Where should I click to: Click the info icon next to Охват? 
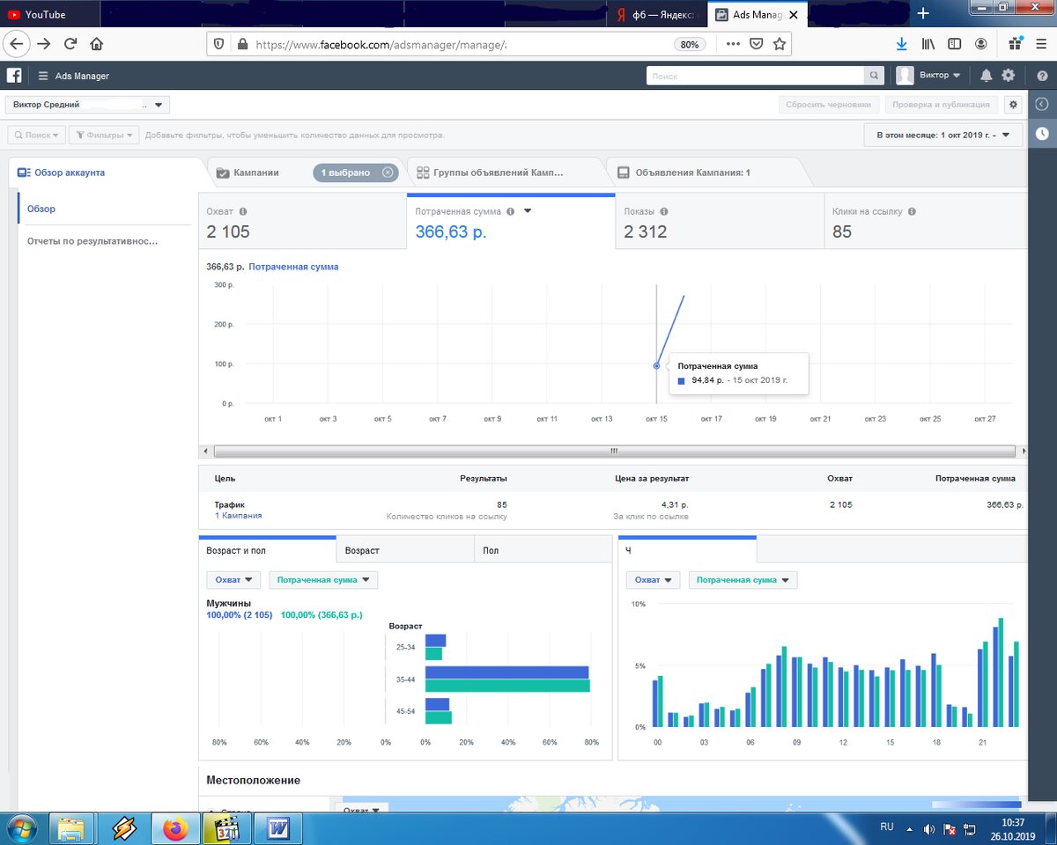coord(243,211)
